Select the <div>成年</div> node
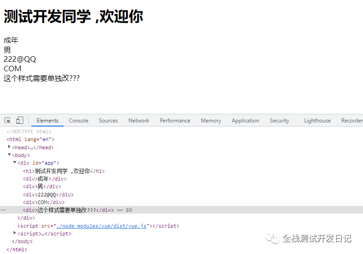 pyautogui.click(x=45, y=179)
